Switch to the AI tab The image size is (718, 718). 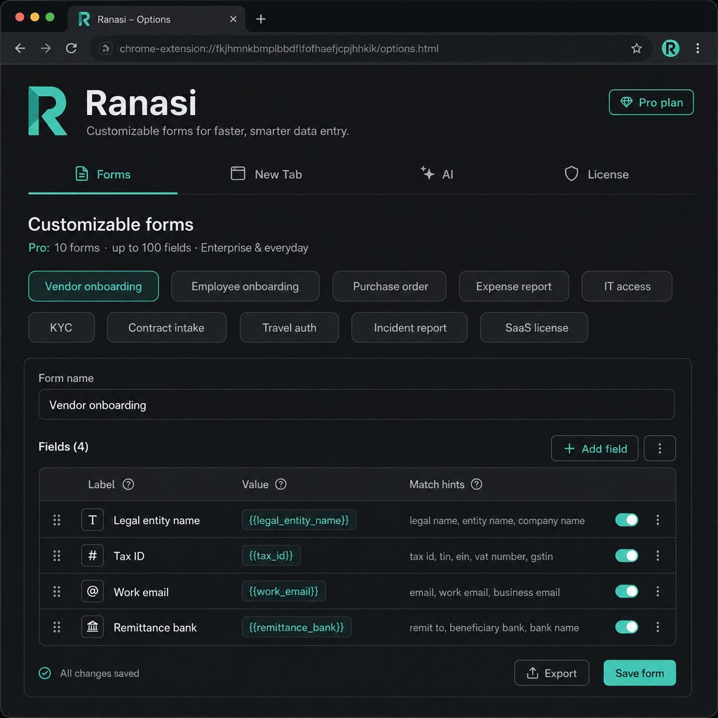click(x=437, y=174)
